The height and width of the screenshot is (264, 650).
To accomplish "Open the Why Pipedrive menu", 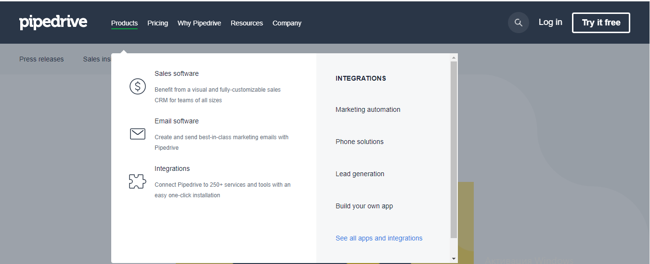I will [199, 23].
